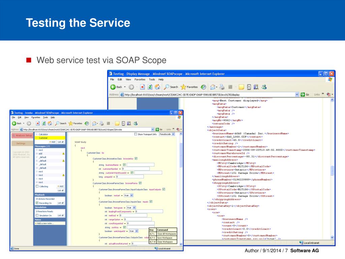Screen dimensions: 345x259
Task: Click Home icon in Display Message window
Action: pyautogui.click(x=157, y=87)
